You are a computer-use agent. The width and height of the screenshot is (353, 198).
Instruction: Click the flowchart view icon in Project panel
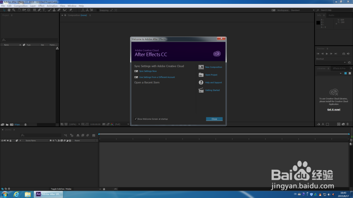57,48
